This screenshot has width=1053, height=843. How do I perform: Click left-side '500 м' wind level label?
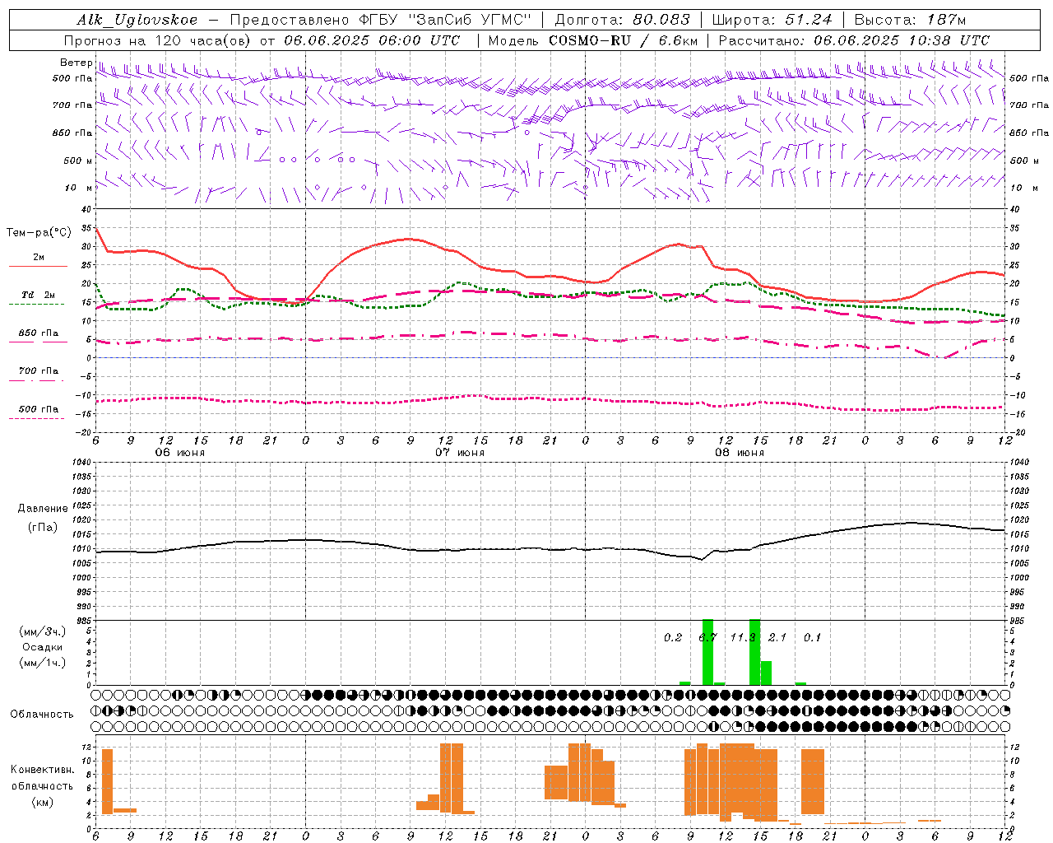pyautogui.click(x=72, y=161)
